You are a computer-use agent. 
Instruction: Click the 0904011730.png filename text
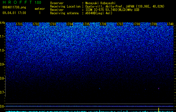coord(14,7)
